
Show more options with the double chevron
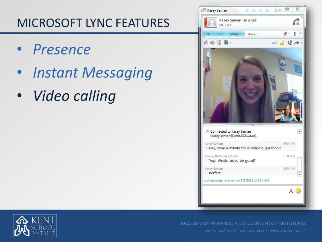[301, 33]
